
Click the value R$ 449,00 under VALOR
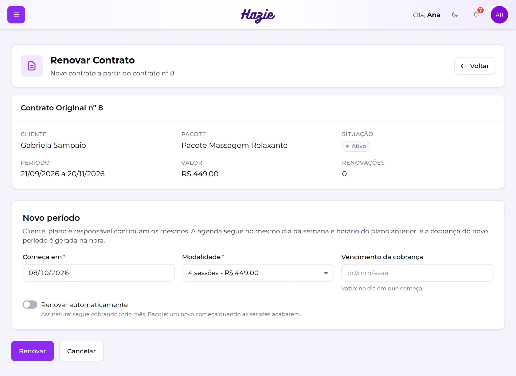(x=200, y=174)
